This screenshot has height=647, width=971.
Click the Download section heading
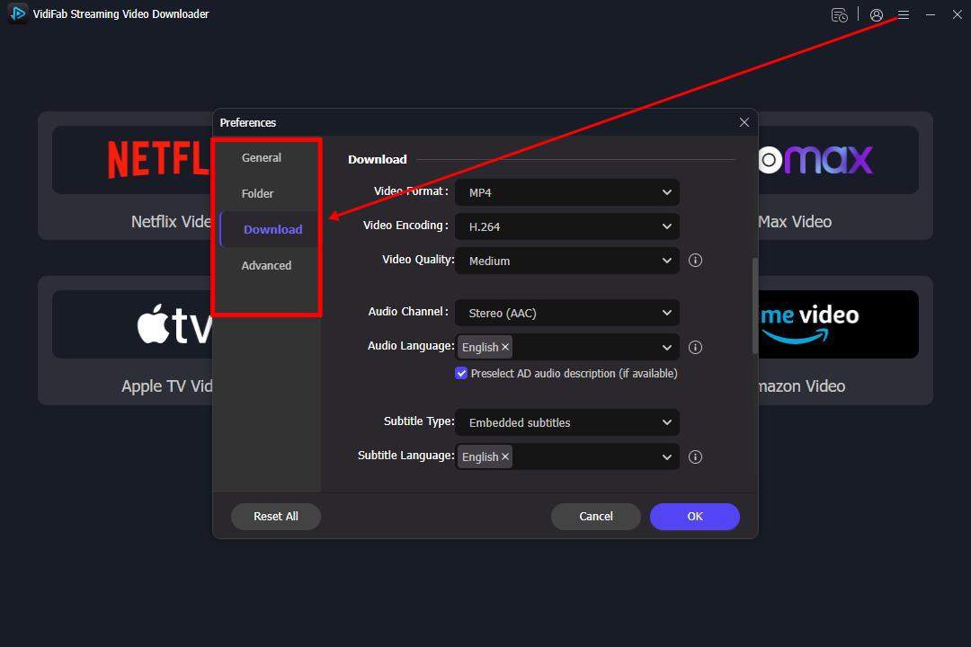click(x=377, y=160)
